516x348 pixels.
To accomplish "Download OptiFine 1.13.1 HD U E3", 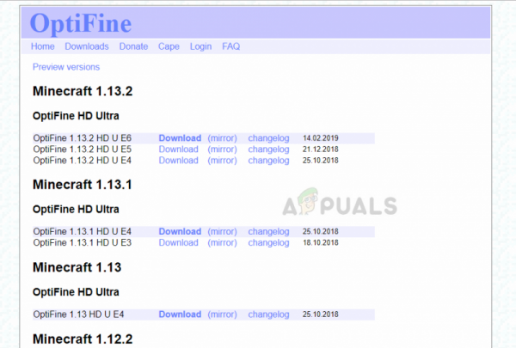I will (x=179, y=243).
